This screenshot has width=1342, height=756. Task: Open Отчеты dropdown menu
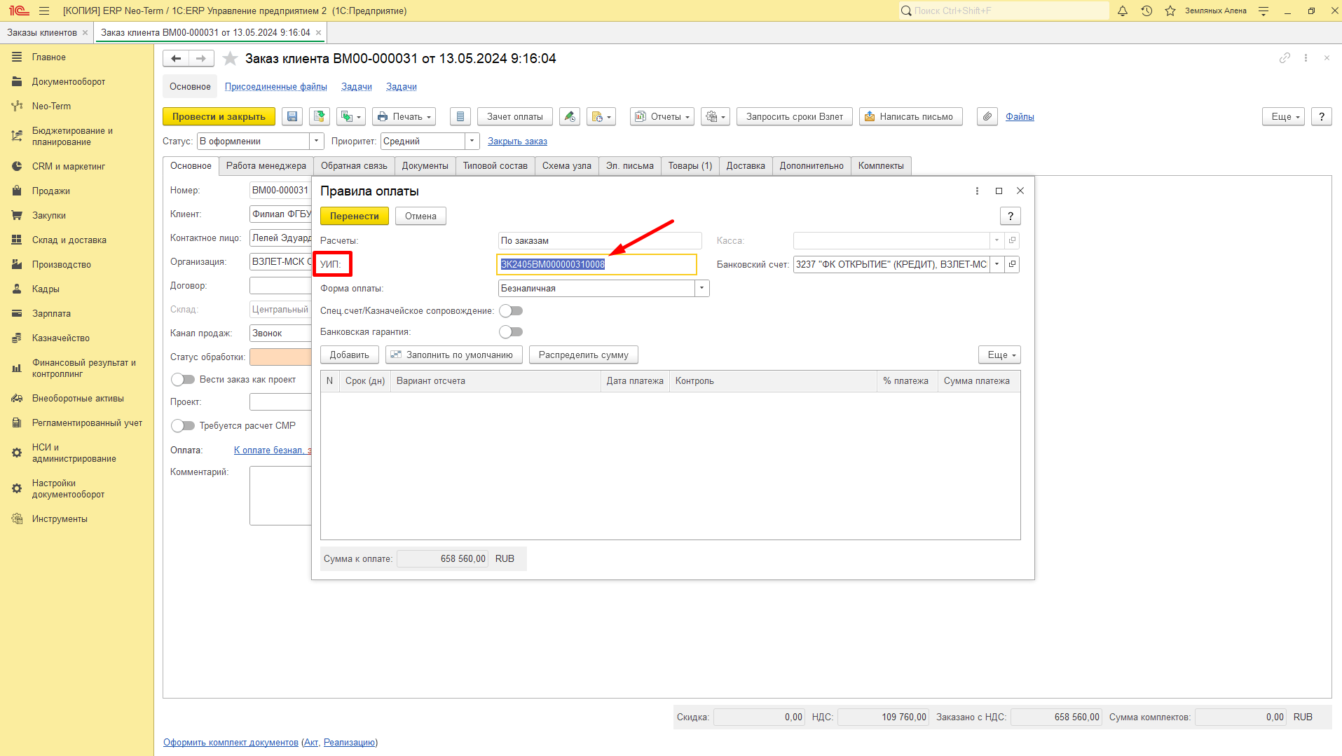pyautogui.click(x=662, y=117)
